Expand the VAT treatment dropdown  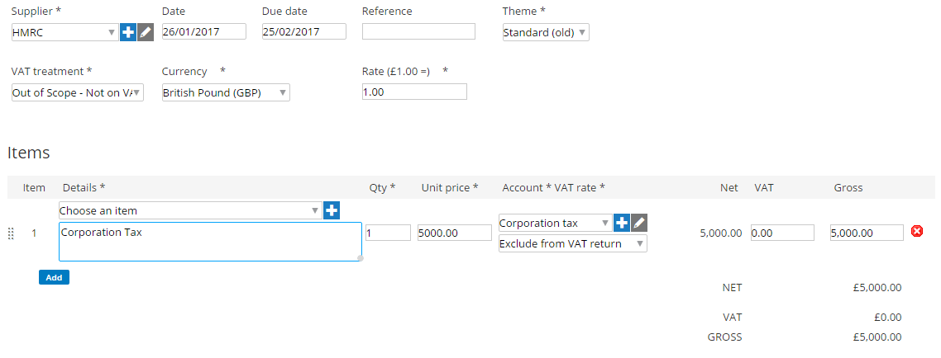pos(78,93)
